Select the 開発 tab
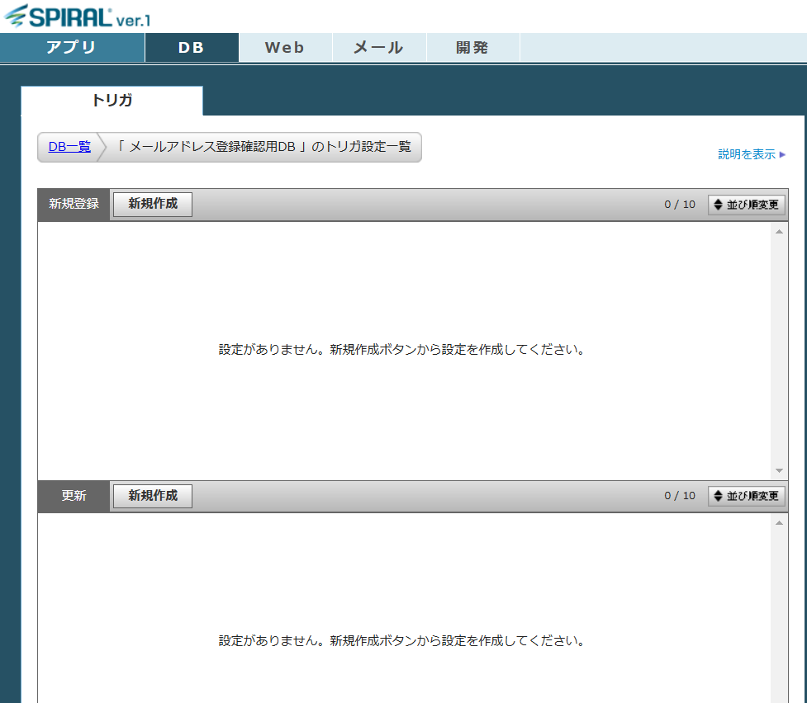Viewport: 807px width, 703px height. (x=472, y=48)
